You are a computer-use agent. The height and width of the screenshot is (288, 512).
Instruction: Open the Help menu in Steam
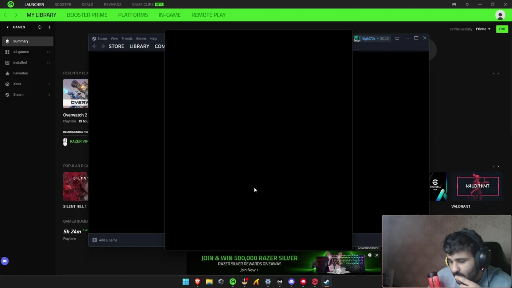[x=154, y=39]
